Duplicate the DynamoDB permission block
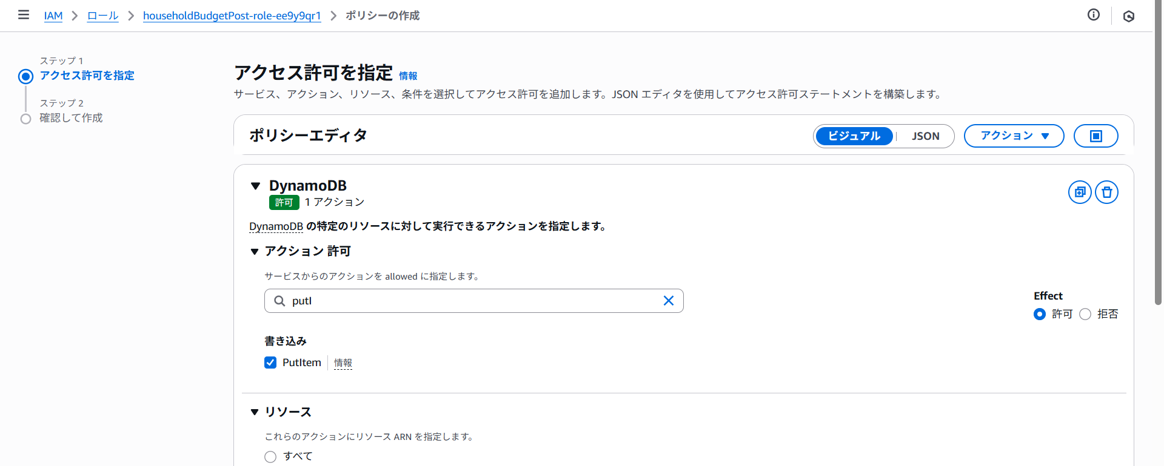 click(1079, 192)
